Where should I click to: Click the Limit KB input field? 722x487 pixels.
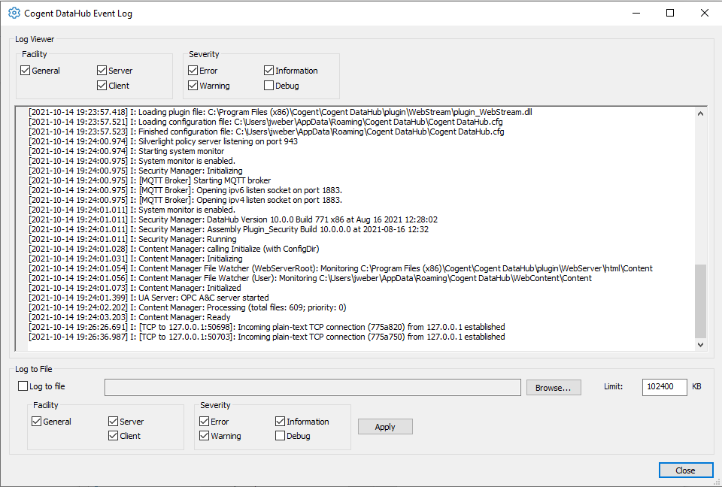click(664, 387)
